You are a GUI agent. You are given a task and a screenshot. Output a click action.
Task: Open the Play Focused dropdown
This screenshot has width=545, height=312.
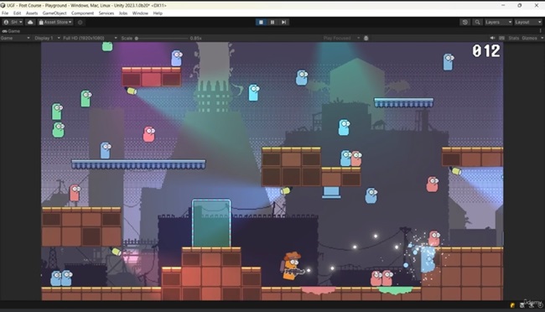(341, 38)
